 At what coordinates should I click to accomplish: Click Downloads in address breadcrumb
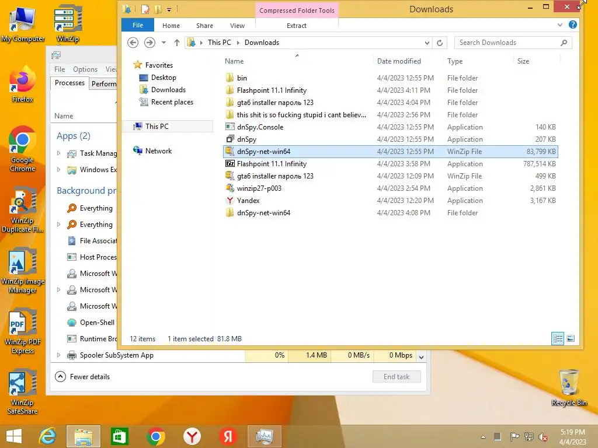coord(262,43)
